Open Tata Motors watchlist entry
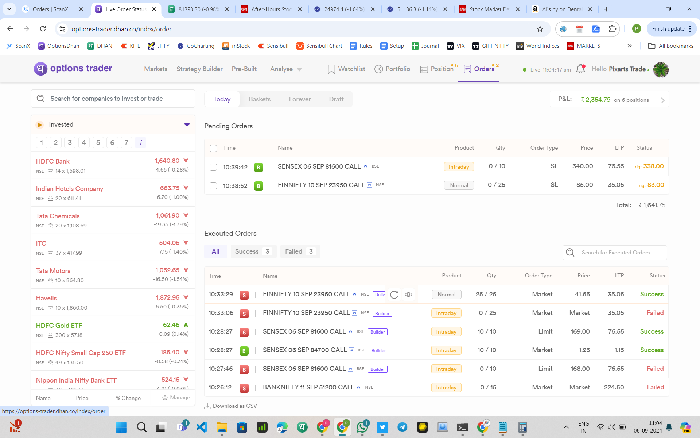The height and width of the screenshot is (438, 700). coord(113,275)
